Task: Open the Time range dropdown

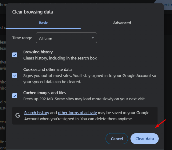Action: coord(66,38)
